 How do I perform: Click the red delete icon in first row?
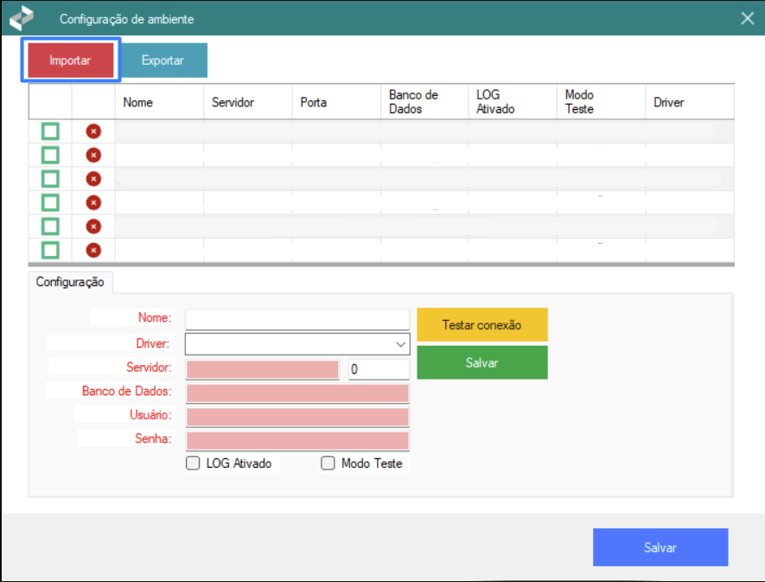93,131
